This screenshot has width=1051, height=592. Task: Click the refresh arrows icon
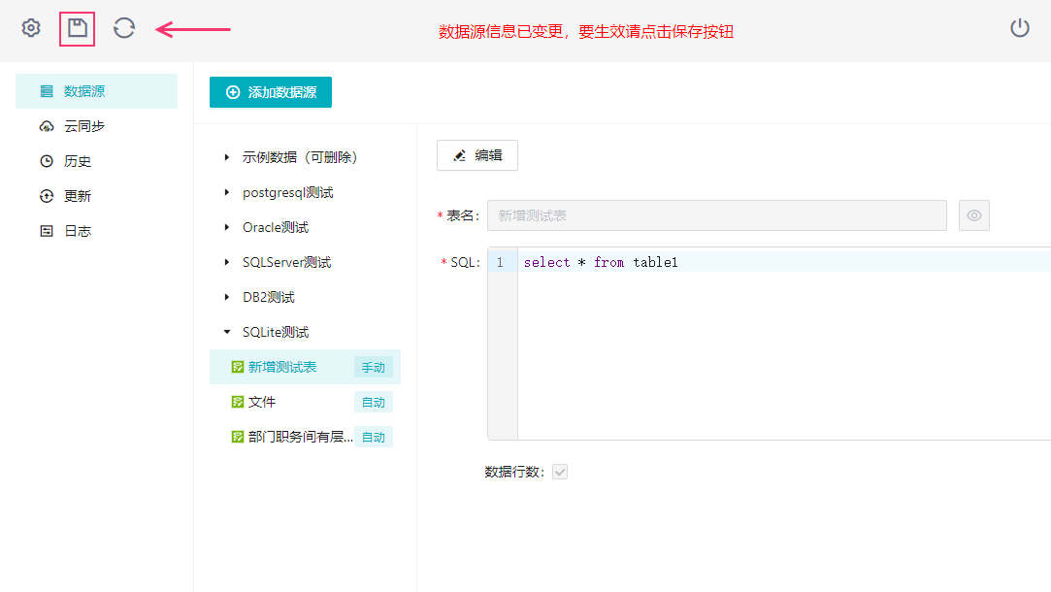[x=124, y=28]
